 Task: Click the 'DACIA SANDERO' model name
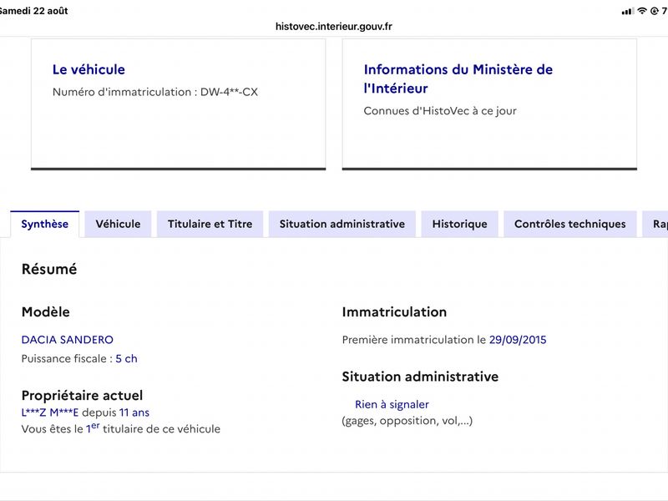(x=68, y=340)
